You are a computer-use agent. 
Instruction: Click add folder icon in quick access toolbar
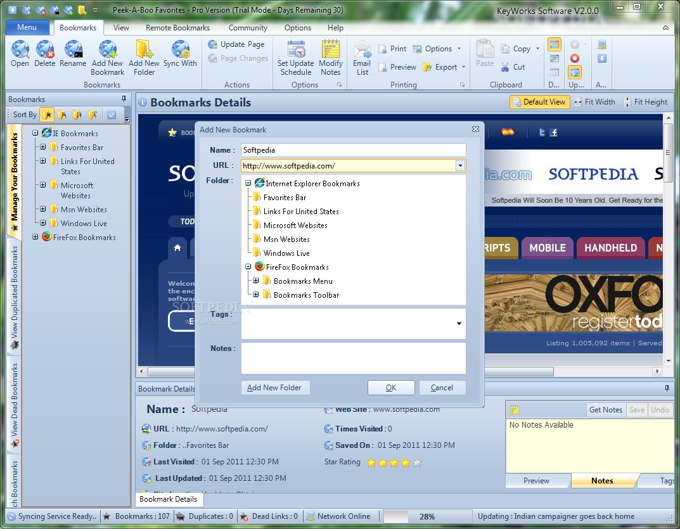[x=82, y=10]
